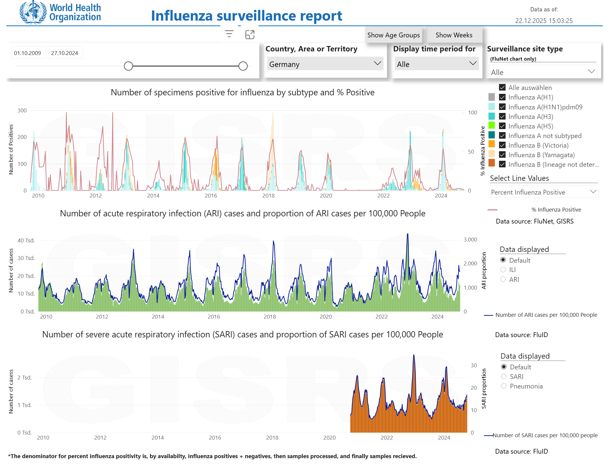Open Percent Influenza Positive line values dropdown

pos(543,192)
